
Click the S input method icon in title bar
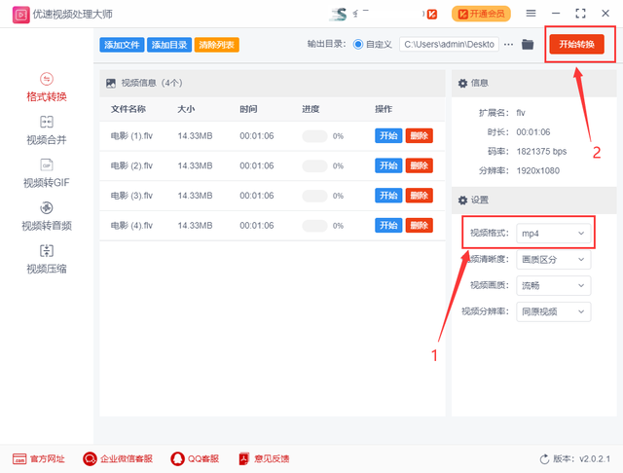pyautogui.click(x=339, y=15)
